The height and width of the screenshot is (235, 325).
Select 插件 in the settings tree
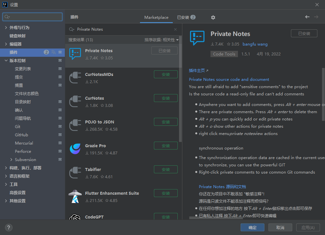point(32,52)
